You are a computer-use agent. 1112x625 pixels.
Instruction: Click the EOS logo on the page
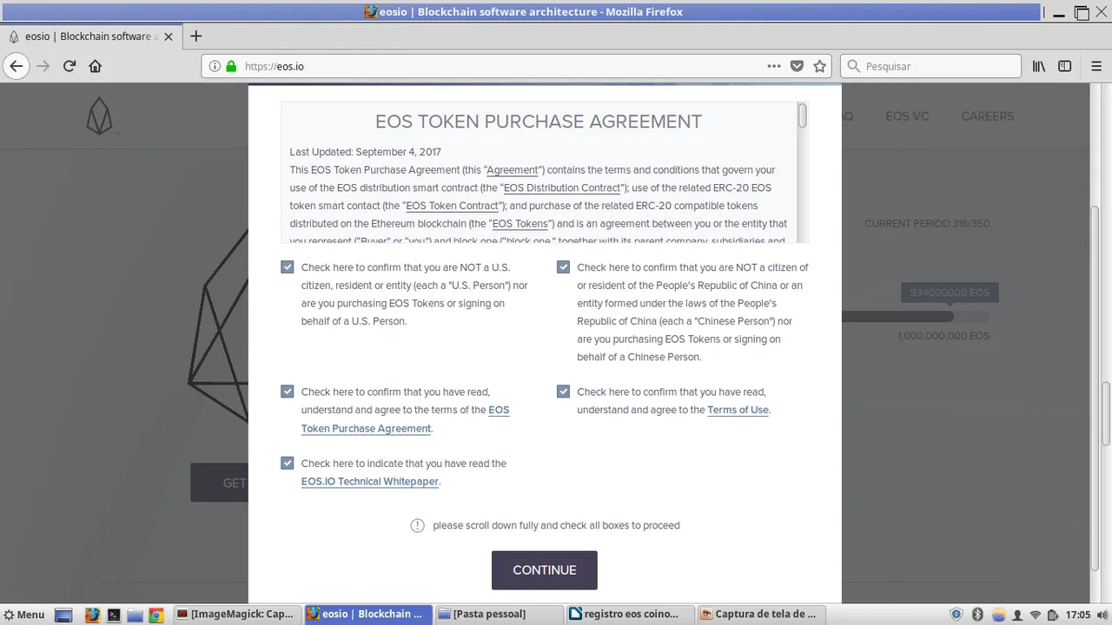pos(100,115)
